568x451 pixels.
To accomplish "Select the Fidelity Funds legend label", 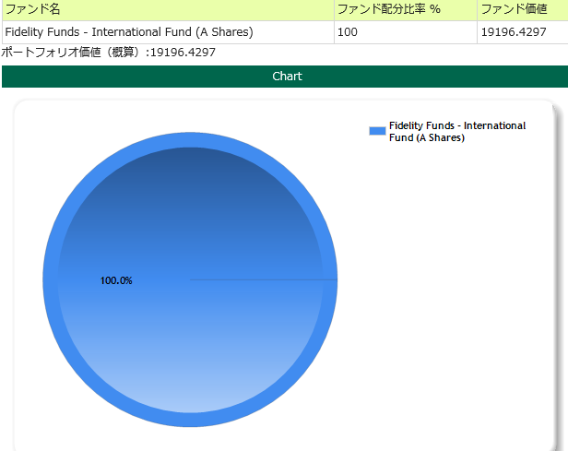I will (456, 131).
